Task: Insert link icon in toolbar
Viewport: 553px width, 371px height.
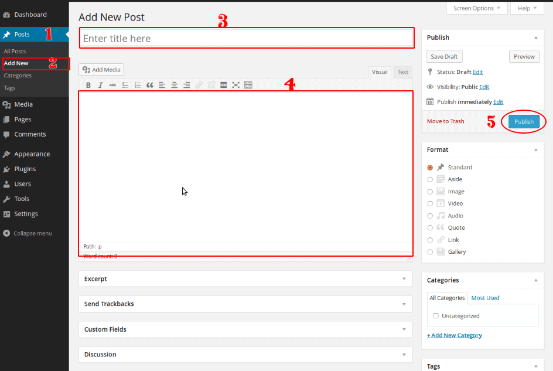Action: pos(199,85)
